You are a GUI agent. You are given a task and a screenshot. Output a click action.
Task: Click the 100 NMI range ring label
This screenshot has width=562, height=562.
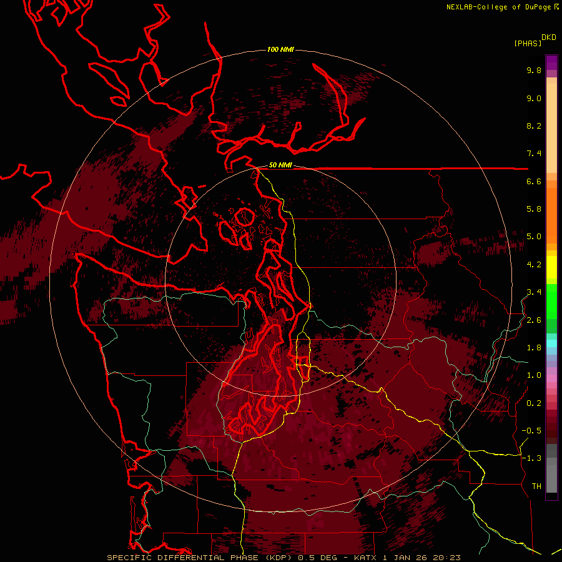tap(280, 49)
